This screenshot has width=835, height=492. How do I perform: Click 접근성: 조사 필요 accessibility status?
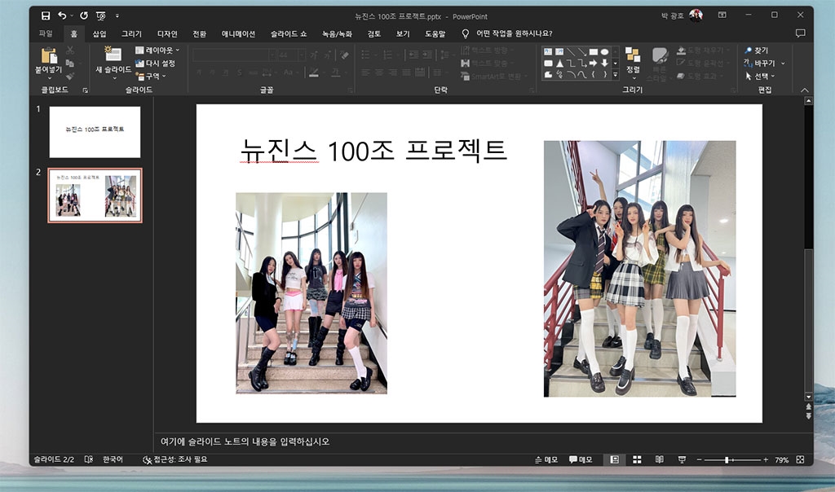pos(175,459)
